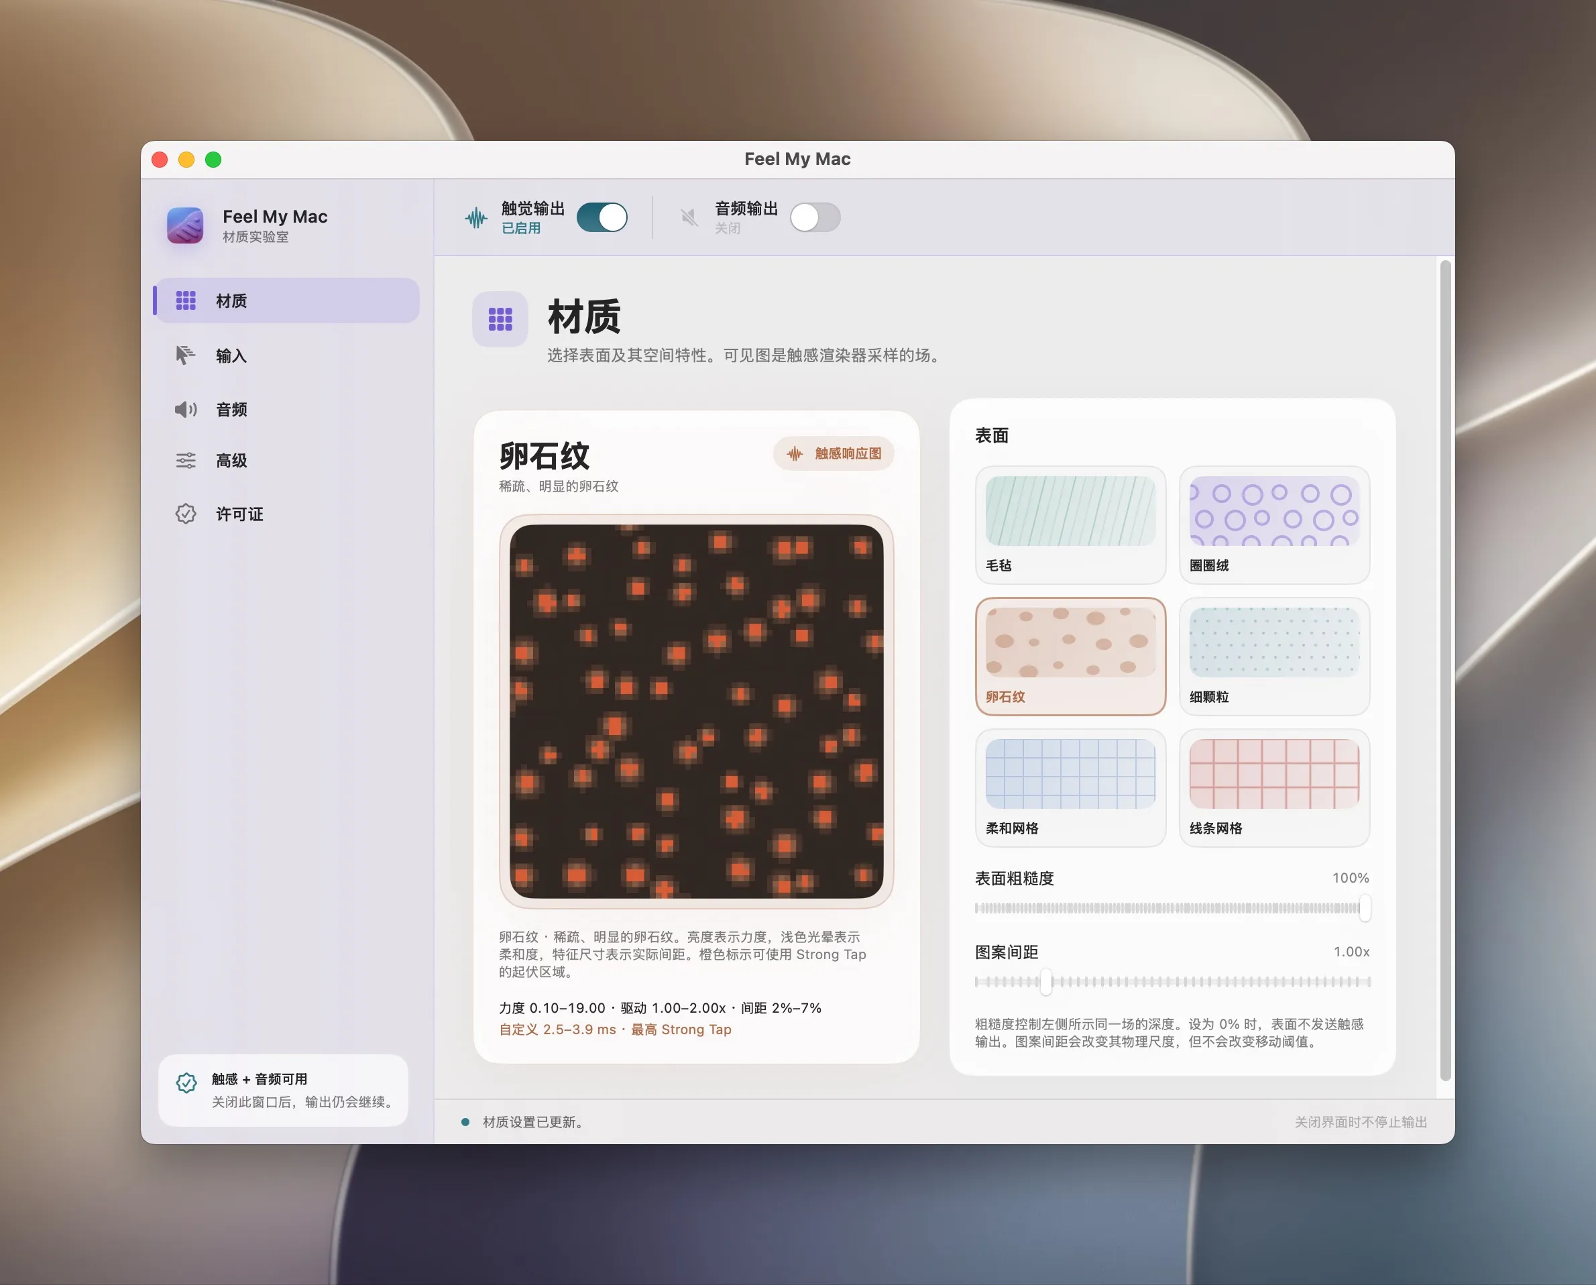Screen dimensions: 1596x1285
Task: Click the 高级 sliders icon in sidebar
Action: tap(186, 460)
